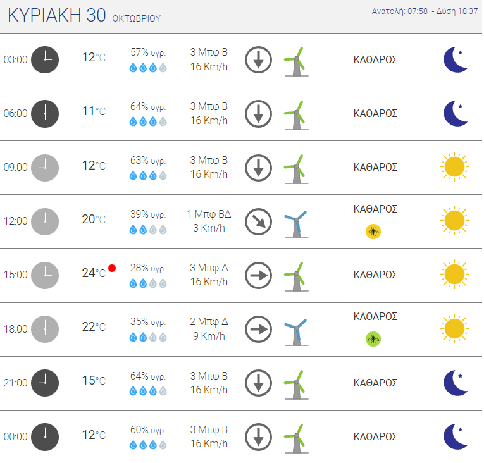Click the ΚΥΡΙΑΚΗ 30 day heading

(x=56, y=16)
